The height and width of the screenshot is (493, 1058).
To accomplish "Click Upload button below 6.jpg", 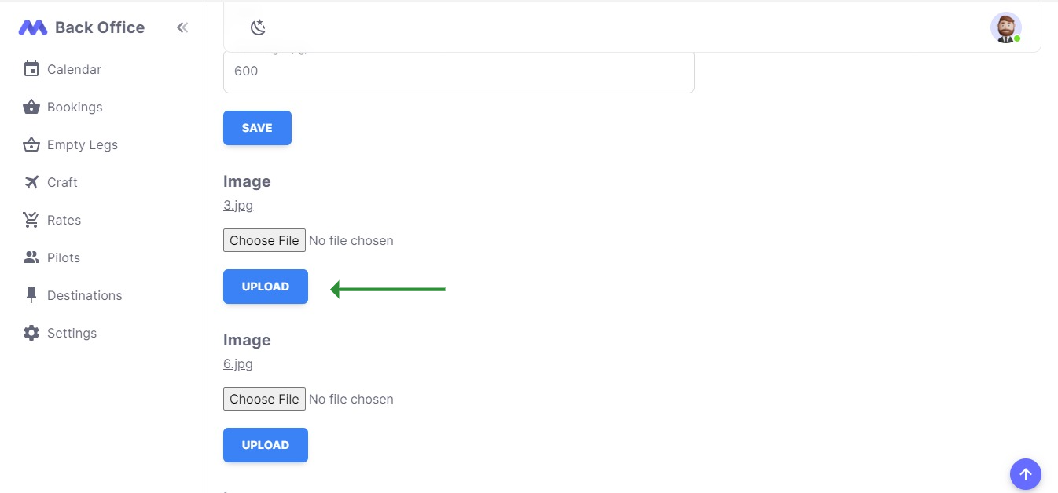I will 266,445.
